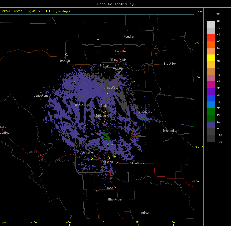Click the -100 tick on bottom axis
Image resolution: width=231 pixels, height=226 pixels.
[x=34, y=222]
